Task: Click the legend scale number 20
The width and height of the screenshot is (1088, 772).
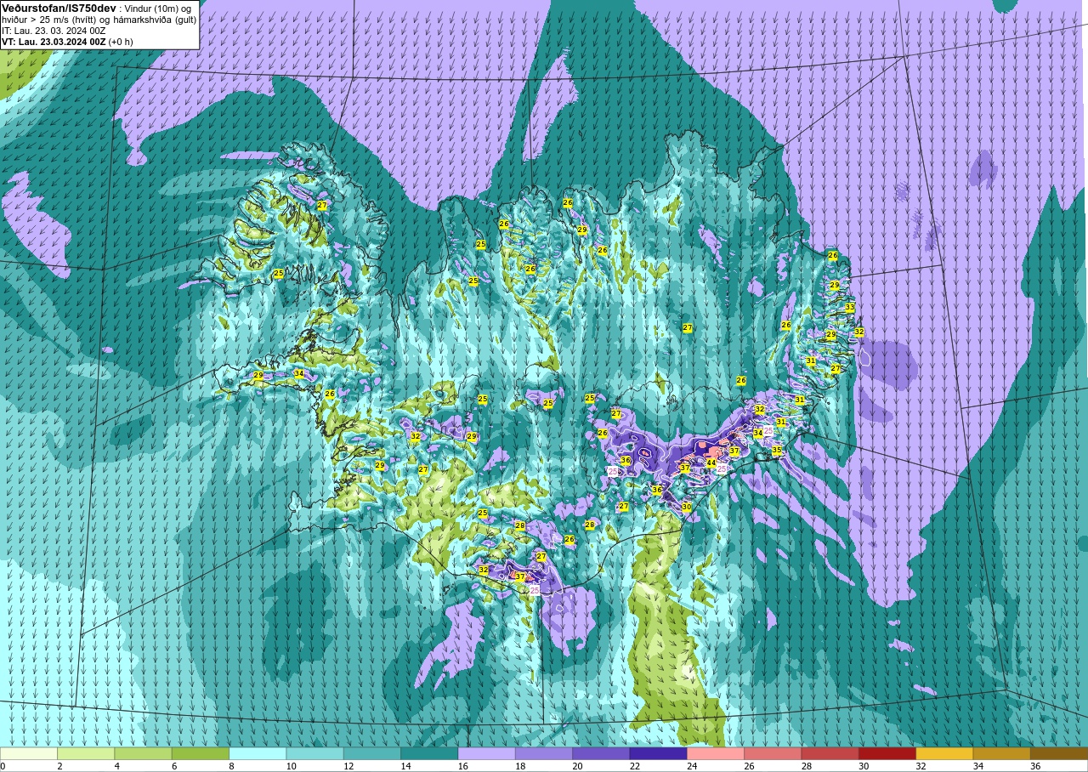Action: (576, 766)
